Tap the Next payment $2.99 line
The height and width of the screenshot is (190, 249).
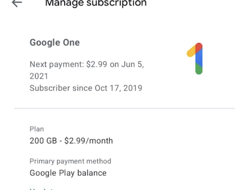(87, 64)
